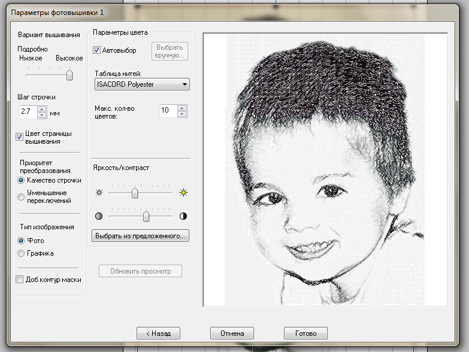Click the Подробно detail slider handle
The height and width of the screenshot is (352, 469).
coord(69,75)
